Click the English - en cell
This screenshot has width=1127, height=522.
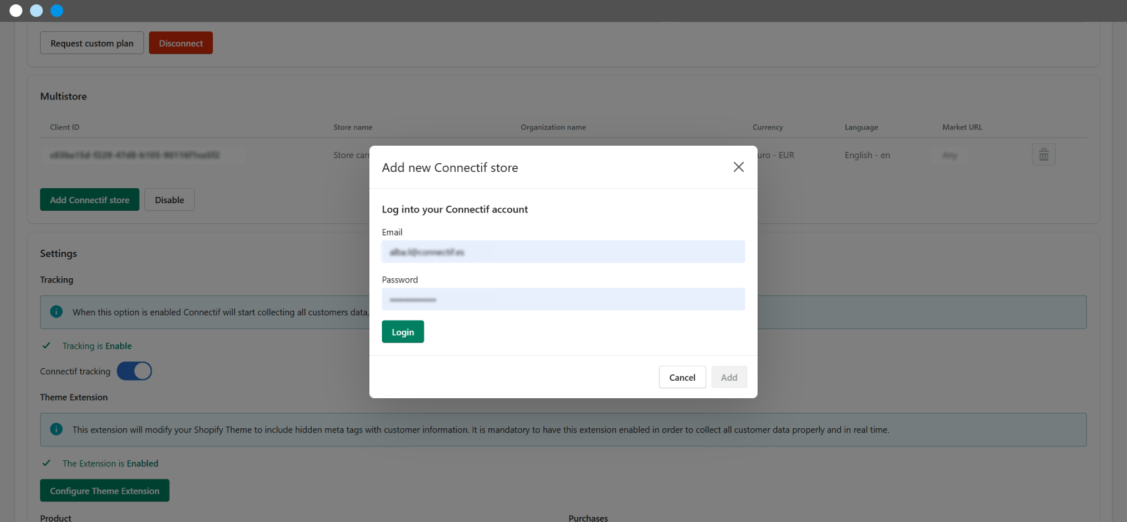(x=867, y=155)
